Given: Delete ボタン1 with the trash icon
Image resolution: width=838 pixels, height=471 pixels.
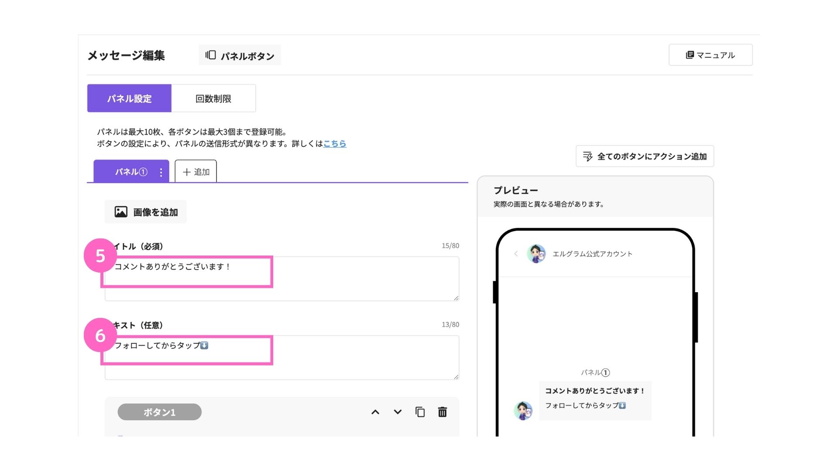Looking at the screenshot, I should (442, 412).
